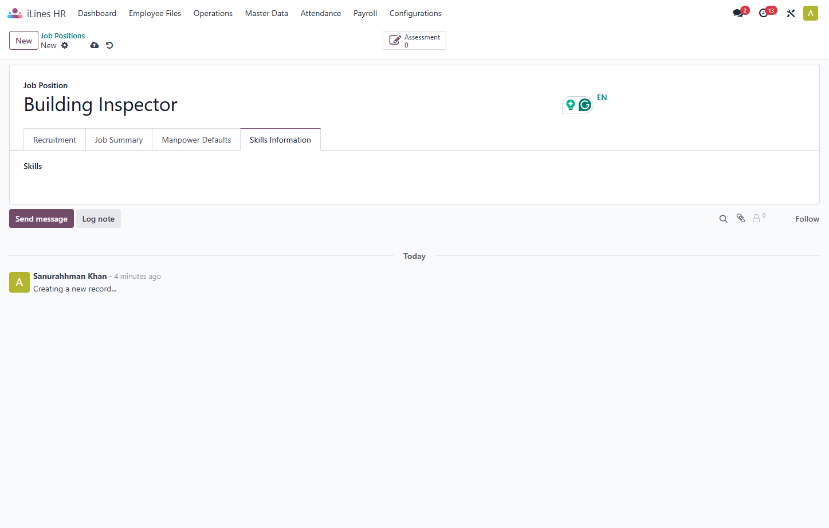Click the Send message button
Screen dimensions: 829x528
tap(41, 219)
